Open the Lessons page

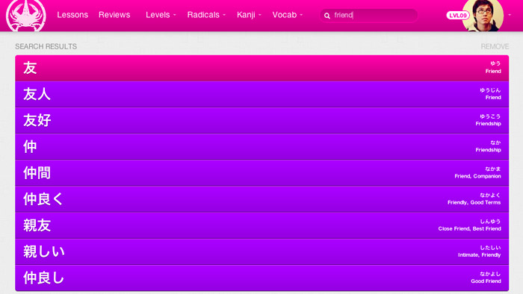[x=72, y=15]
